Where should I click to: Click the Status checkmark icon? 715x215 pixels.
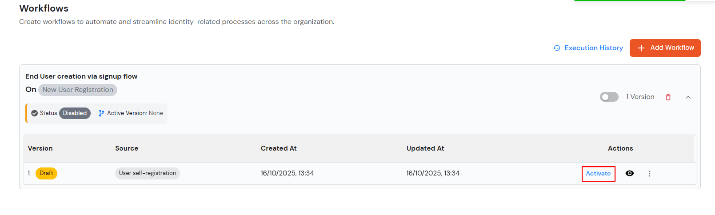click(x=35, y=113)
